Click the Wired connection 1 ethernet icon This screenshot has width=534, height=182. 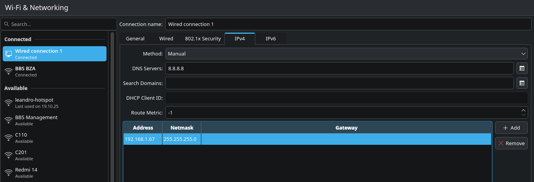pos(9,54)
